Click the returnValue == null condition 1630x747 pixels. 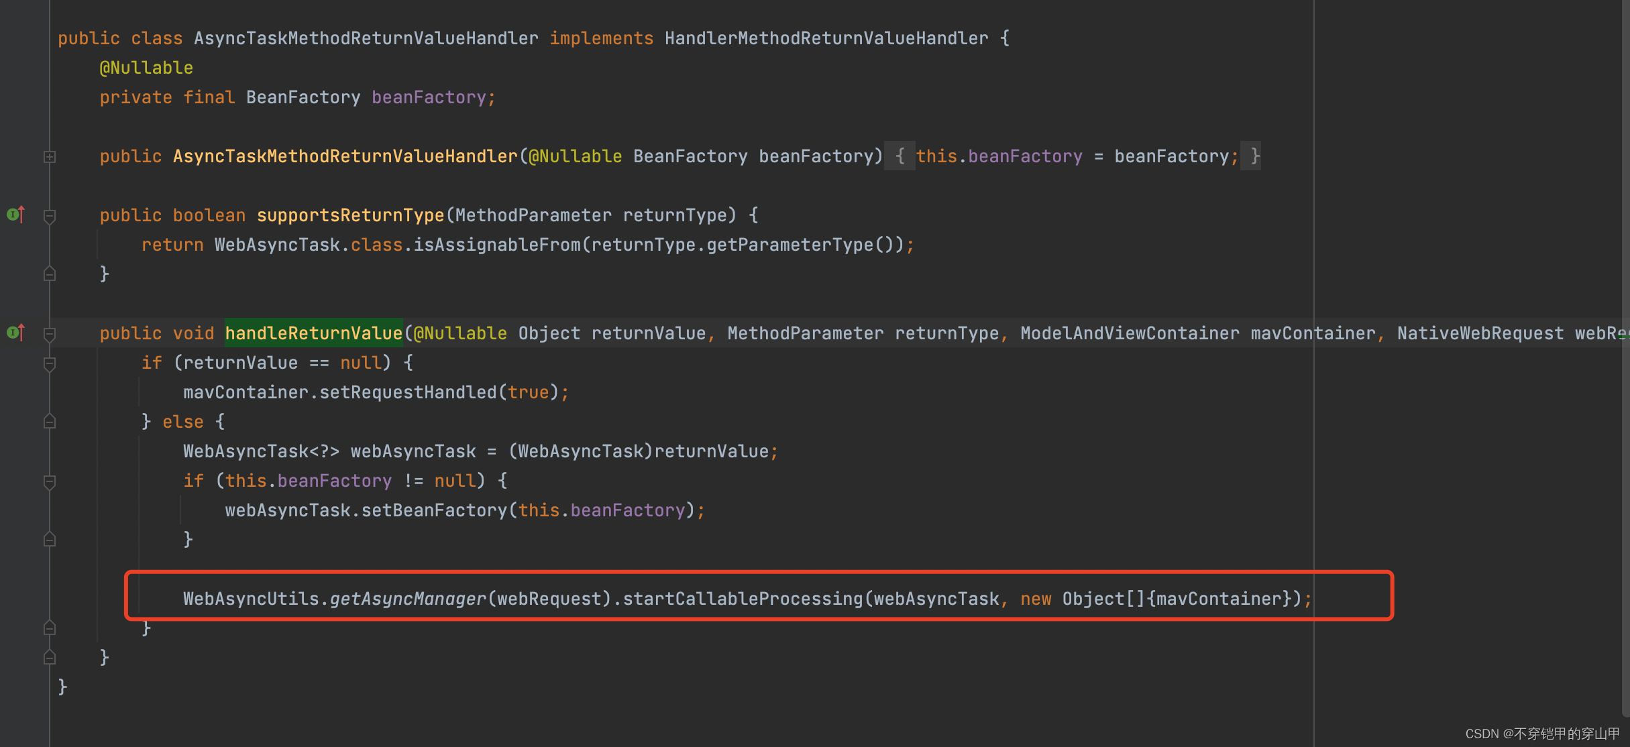tap(282, 363)
